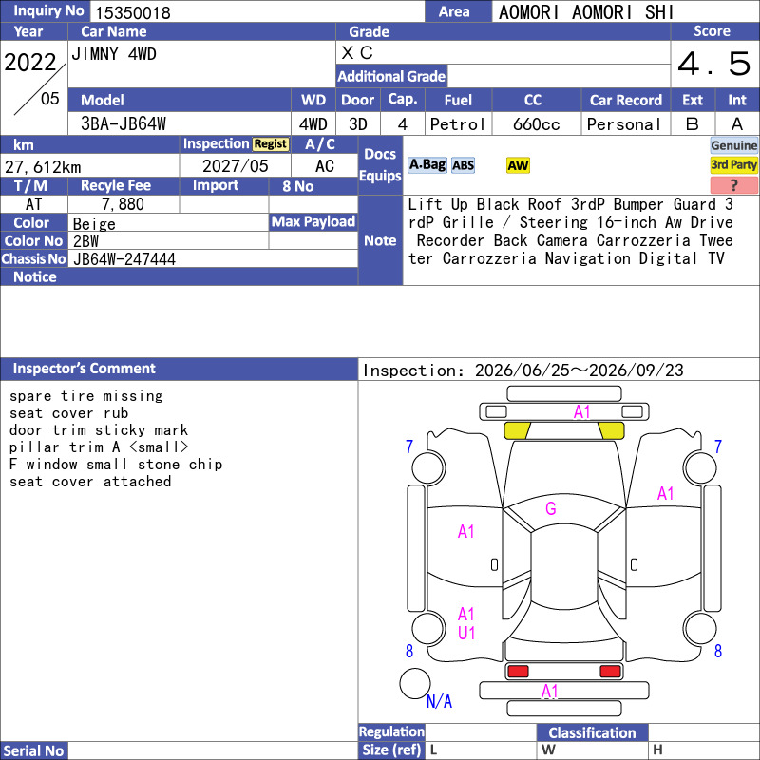Click 'spare tire missing' comment

pyautogui.click(x=86, y=396)
